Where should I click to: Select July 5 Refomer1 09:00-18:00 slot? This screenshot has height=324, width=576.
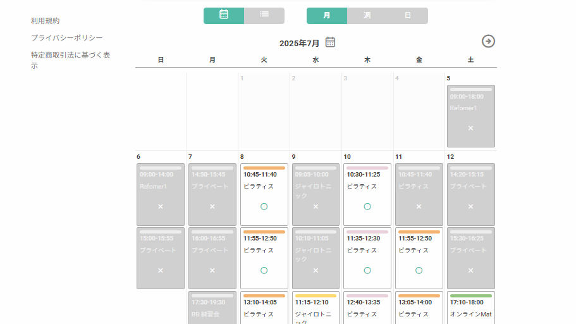tap(470, 116)
